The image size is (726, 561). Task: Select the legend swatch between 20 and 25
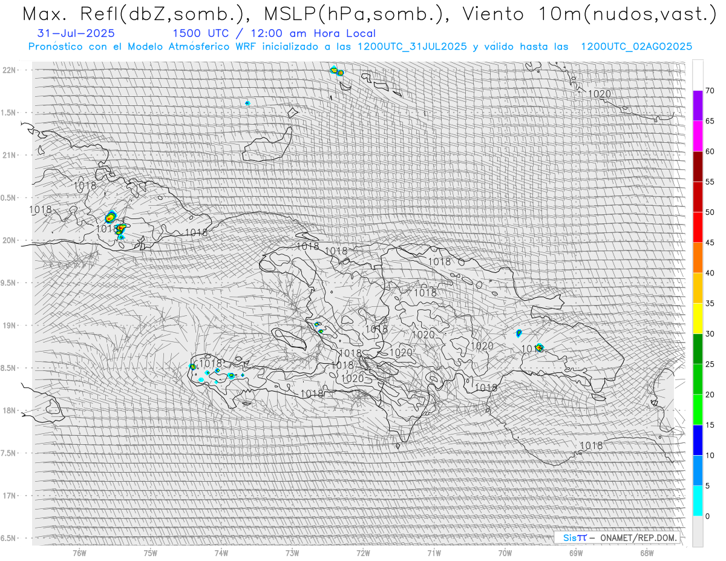698,379
